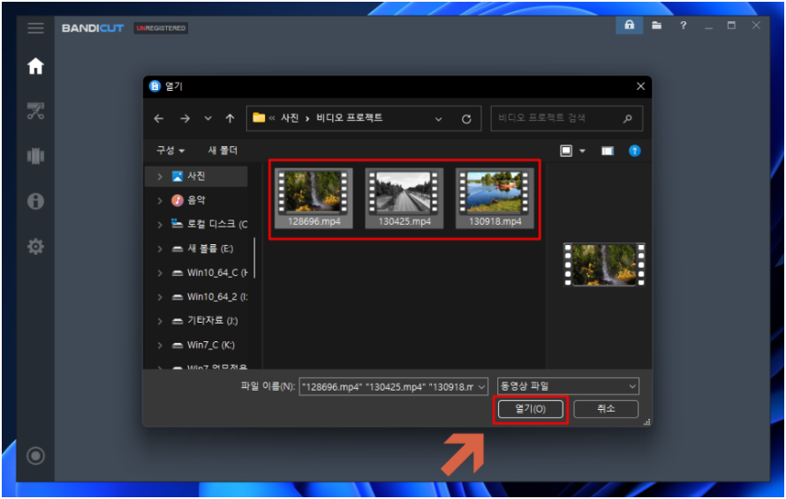
Task: Expand the 사진 tree node
Action: 159,176
